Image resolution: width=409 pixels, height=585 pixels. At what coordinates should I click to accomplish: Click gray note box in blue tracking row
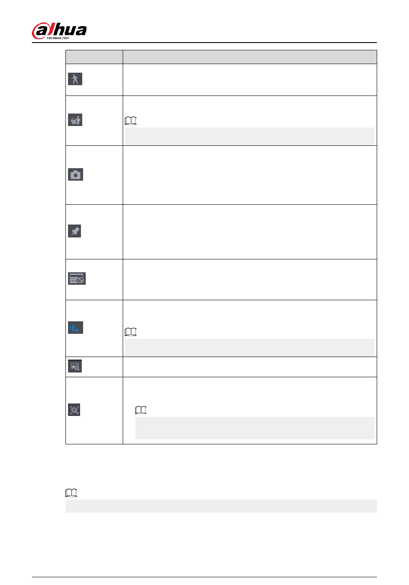tap(250, 347)
